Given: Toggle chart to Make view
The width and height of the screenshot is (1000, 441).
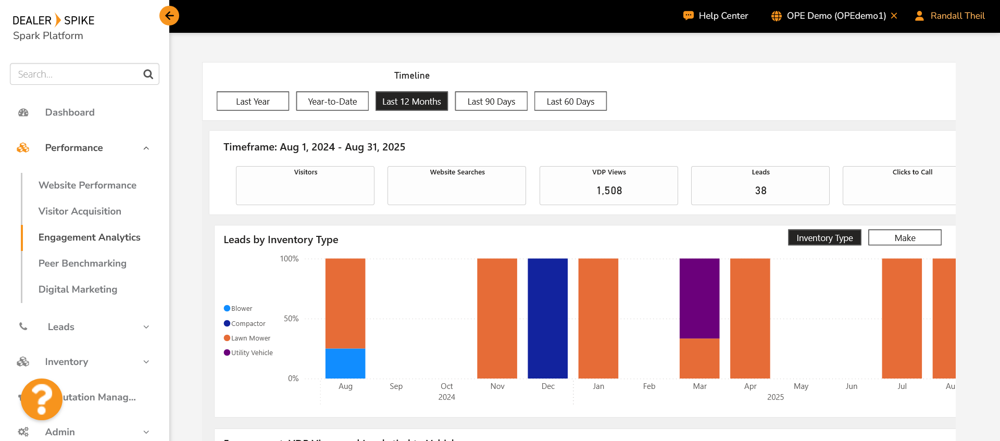Looking at the screenshot, I should (904, 237).
